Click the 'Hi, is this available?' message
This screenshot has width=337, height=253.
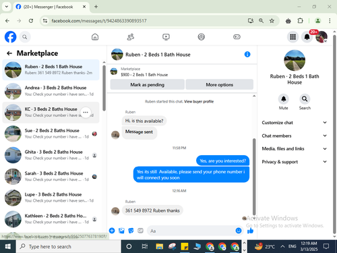144,121
